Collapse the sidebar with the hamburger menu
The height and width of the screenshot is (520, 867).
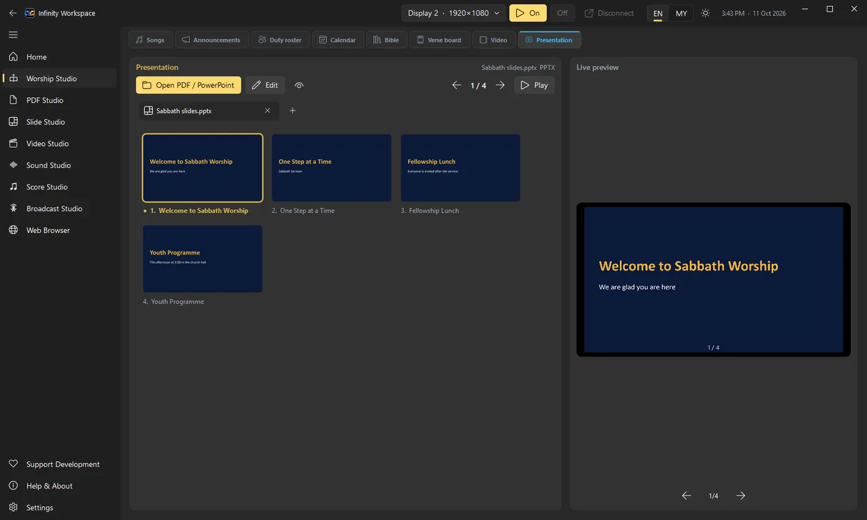13,35
